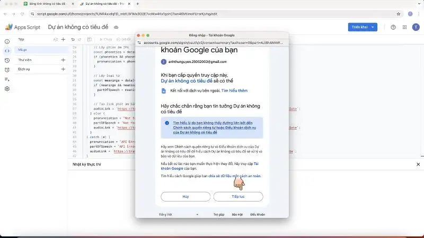Open the privacy policy explanation link in blue box
Screen dimensions: 424x238
(x=215, y=127)
